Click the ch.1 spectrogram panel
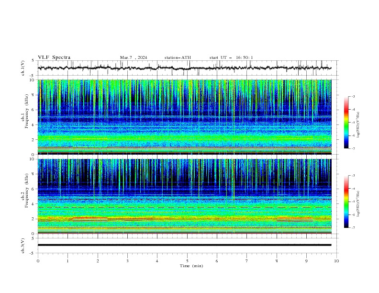 click(184, 117)
